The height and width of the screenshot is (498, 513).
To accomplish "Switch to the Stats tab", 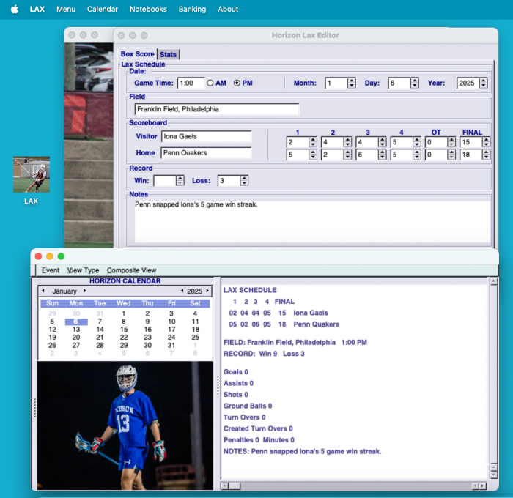I will pyautogui.click(x=169, y=54).
